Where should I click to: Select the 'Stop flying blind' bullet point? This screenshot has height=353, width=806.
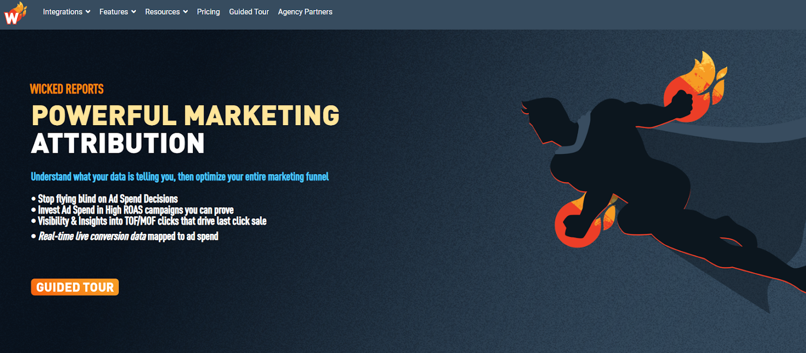pos(105,199)
